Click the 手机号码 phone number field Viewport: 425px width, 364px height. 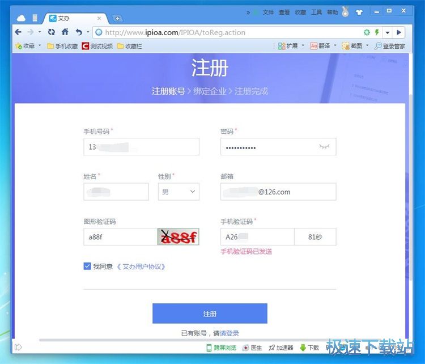141,146
